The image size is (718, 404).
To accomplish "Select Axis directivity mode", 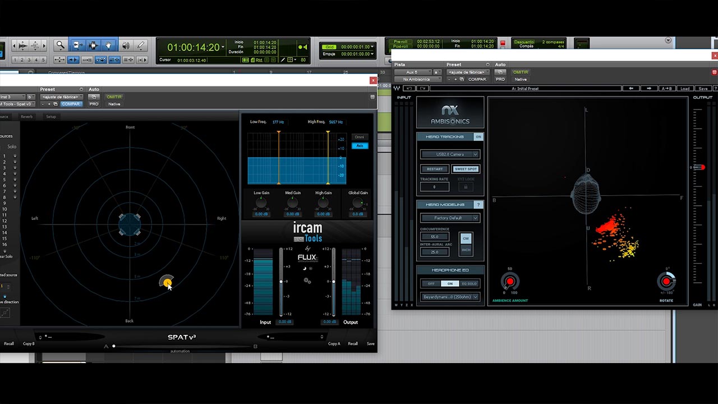I will 360,146.
